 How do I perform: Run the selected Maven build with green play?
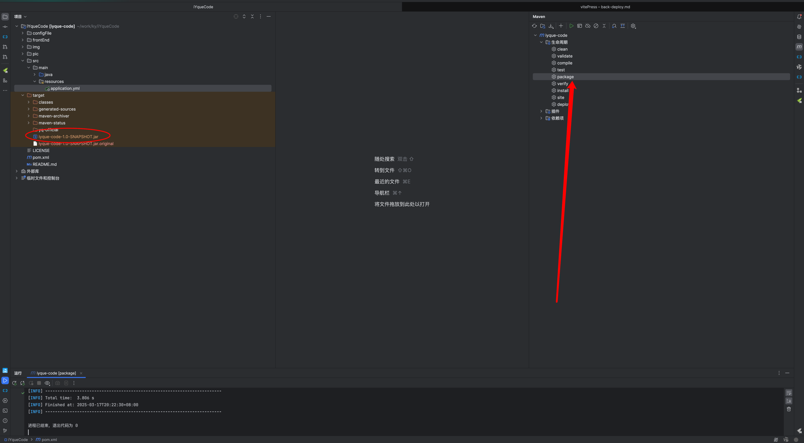[x=572, y=26]
